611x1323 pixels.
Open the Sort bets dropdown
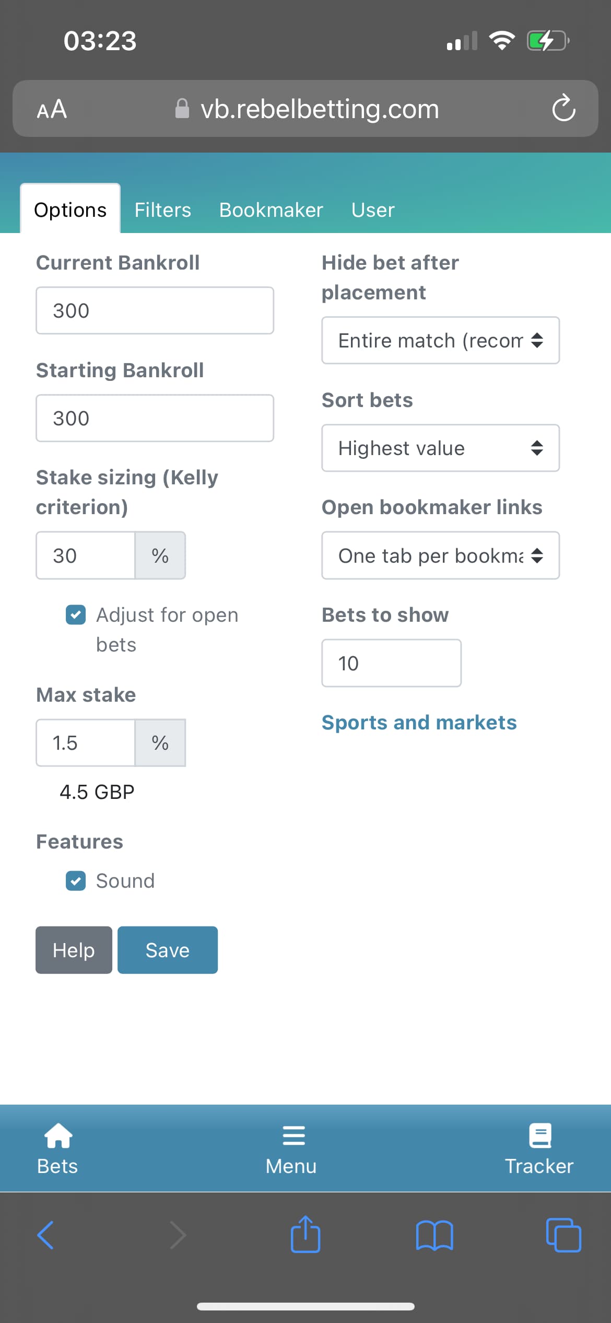point(440,448)
